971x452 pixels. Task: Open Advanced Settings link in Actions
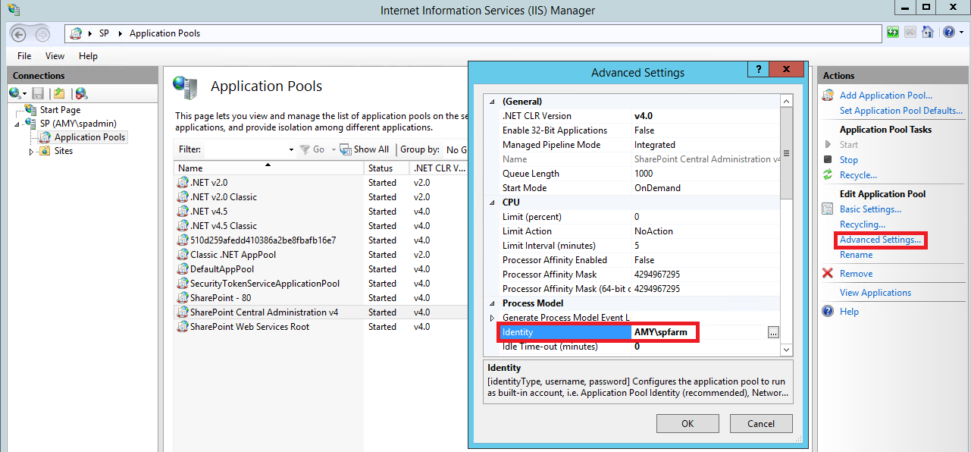click(x=881, y=240)
